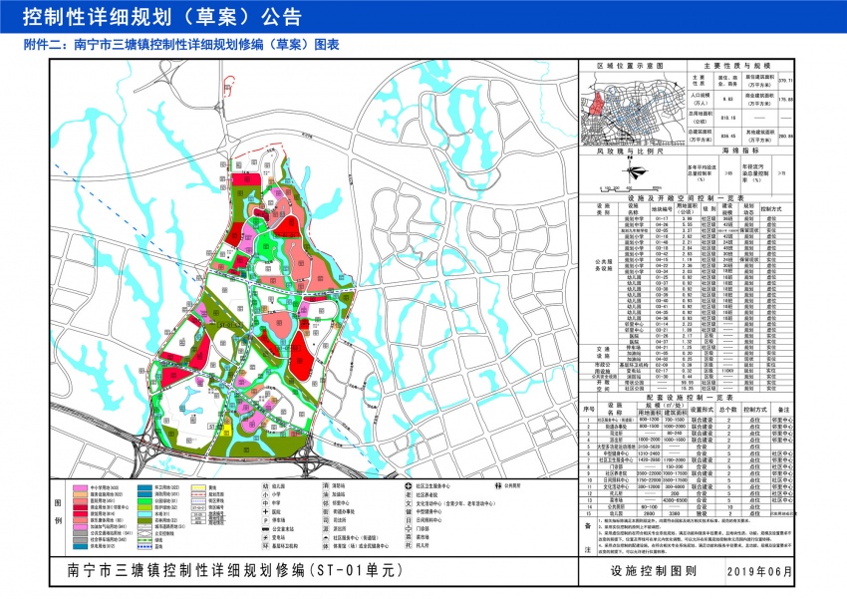Click the 区域位置示意图 heading
The image size is (847, 599).
[x=630, y=66]
